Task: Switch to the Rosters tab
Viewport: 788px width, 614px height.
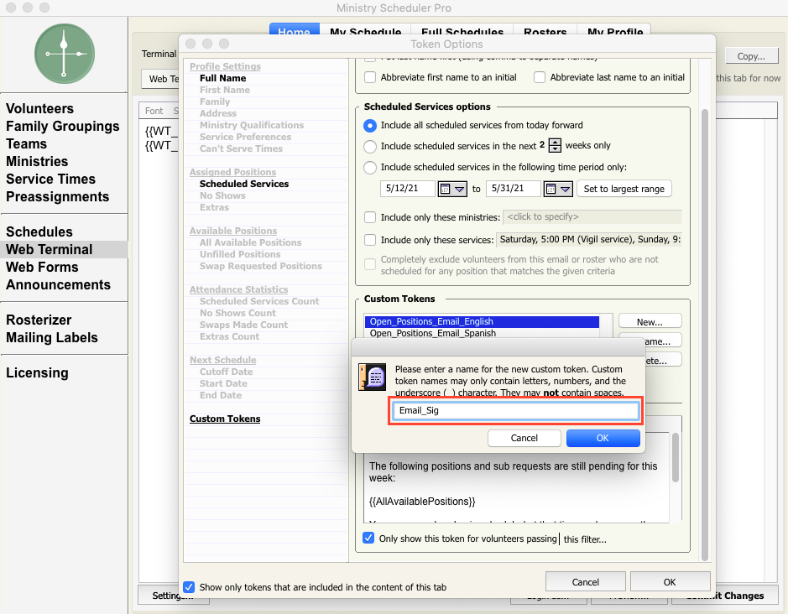Action: (x=545, y=33)
